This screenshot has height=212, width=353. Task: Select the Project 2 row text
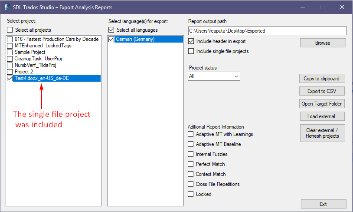[24, 72]
